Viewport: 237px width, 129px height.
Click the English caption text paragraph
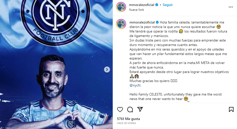pyautogui.click(x=175, y=96)
